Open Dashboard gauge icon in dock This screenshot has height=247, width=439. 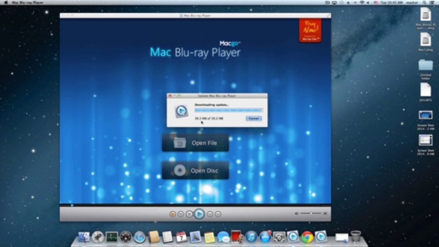point(126,237)
